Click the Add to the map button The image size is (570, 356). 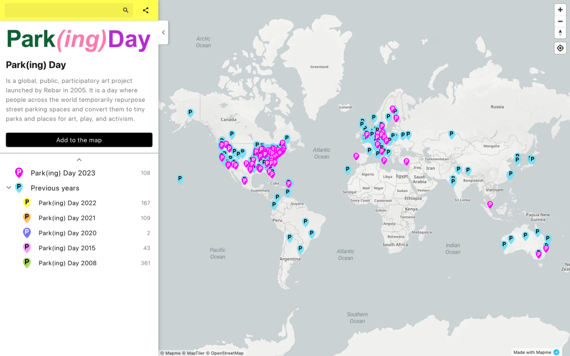(79, 140)
